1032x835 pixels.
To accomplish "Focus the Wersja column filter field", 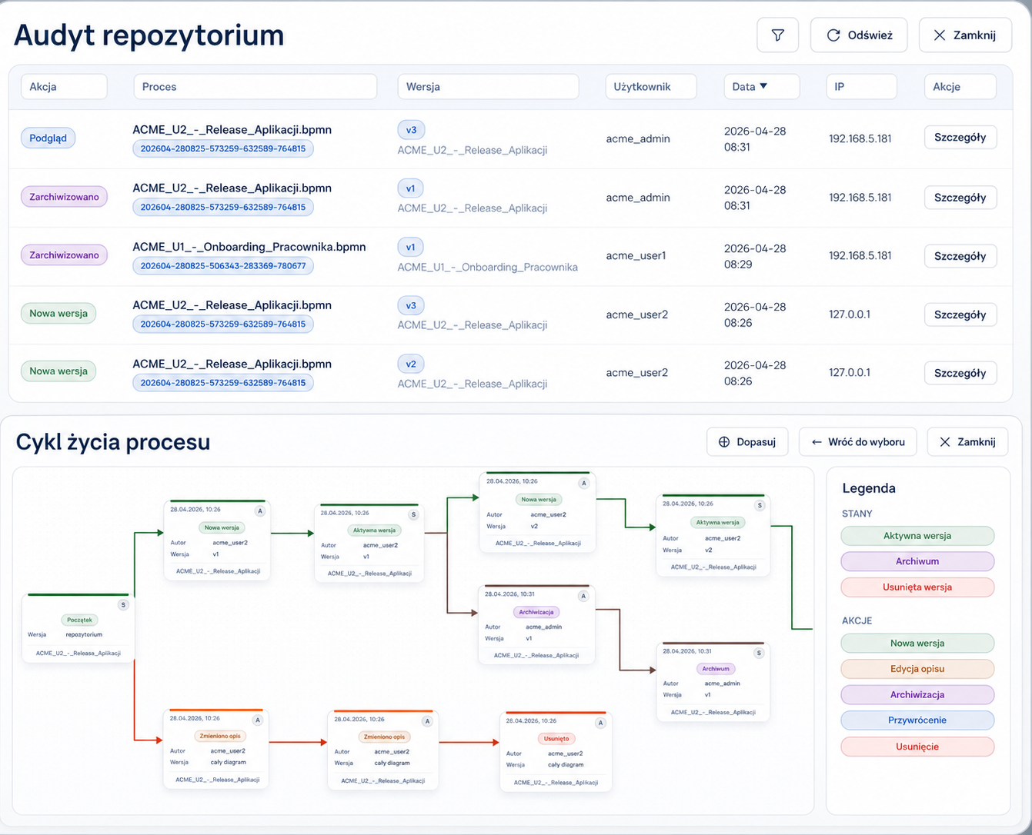I will (488, 87).
